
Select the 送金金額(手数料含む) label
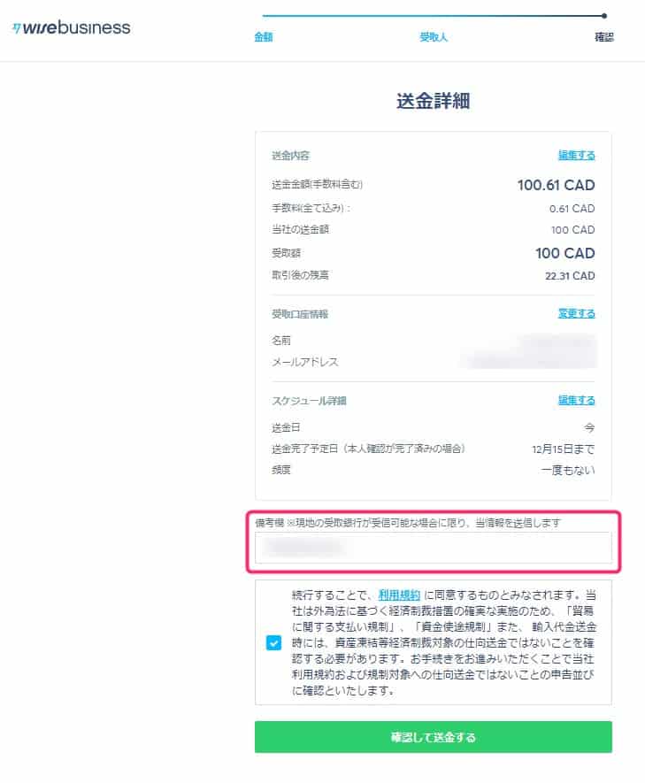point(317,185)
